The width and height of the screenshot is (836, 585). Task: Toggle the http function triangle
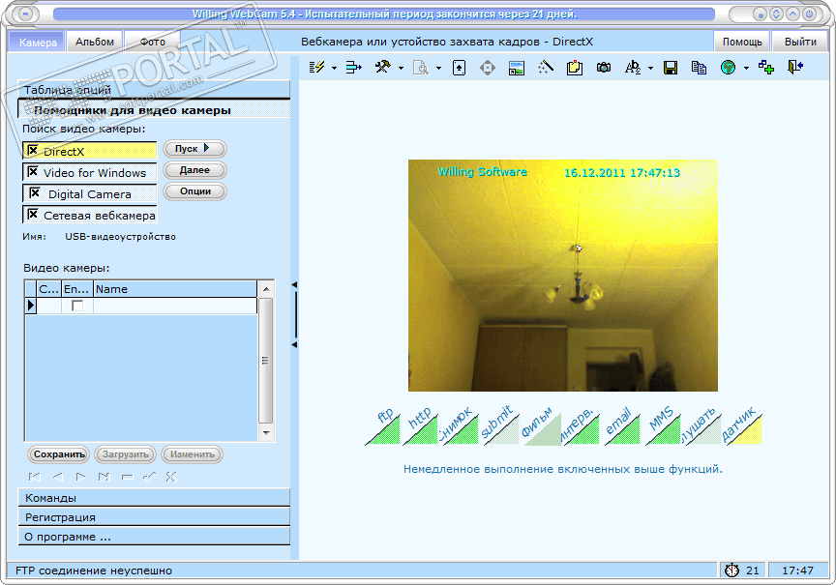click(424, 430)
